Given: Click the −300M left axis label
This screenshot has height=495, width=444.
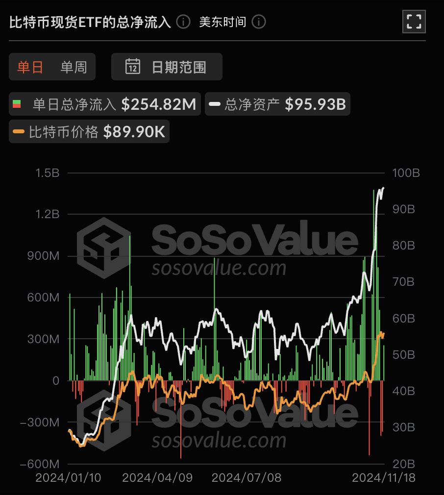Looking at the screenshot, I should (x=39, y=422).
